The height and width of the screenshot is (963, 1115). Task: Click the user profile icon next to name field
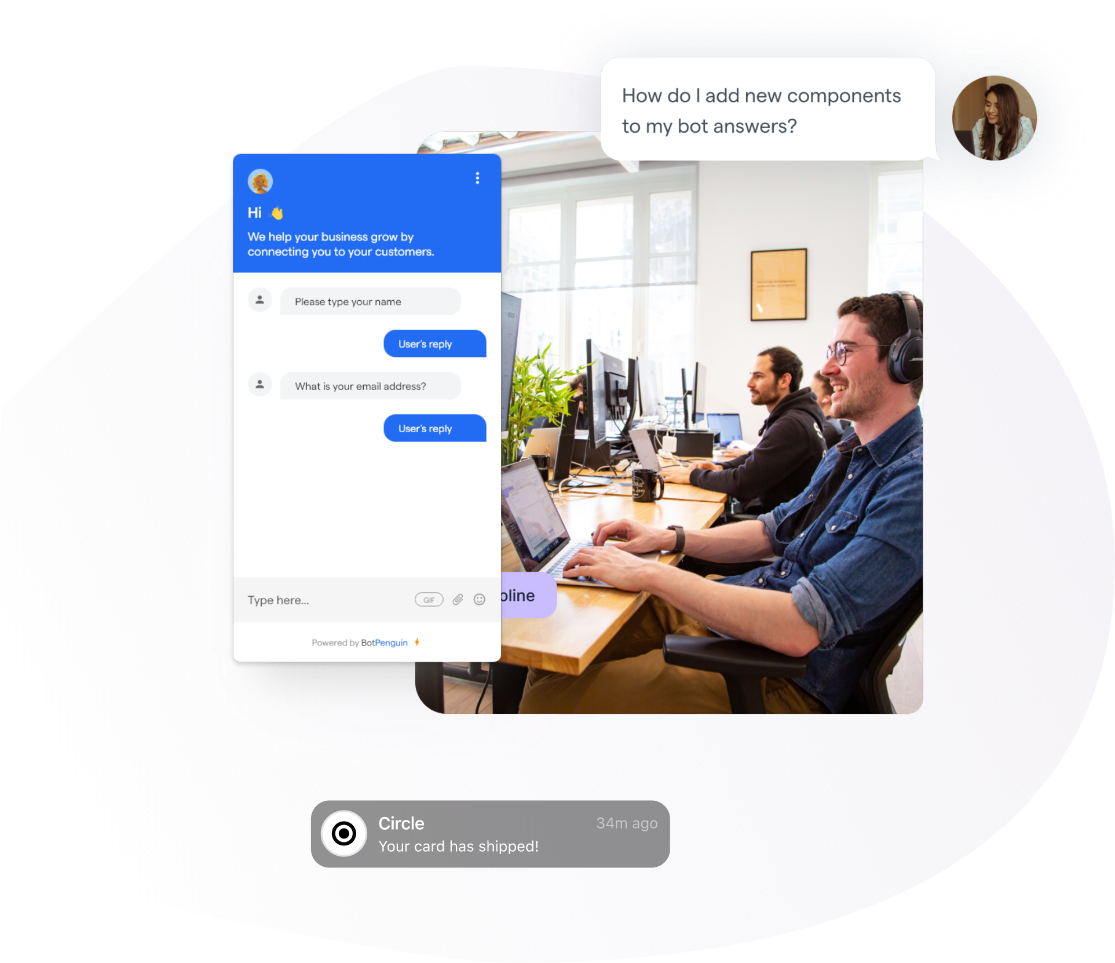[x=261, y=302]
